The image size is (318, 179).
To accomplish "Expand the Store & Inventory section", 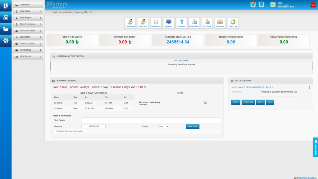I will coord(27,24).
